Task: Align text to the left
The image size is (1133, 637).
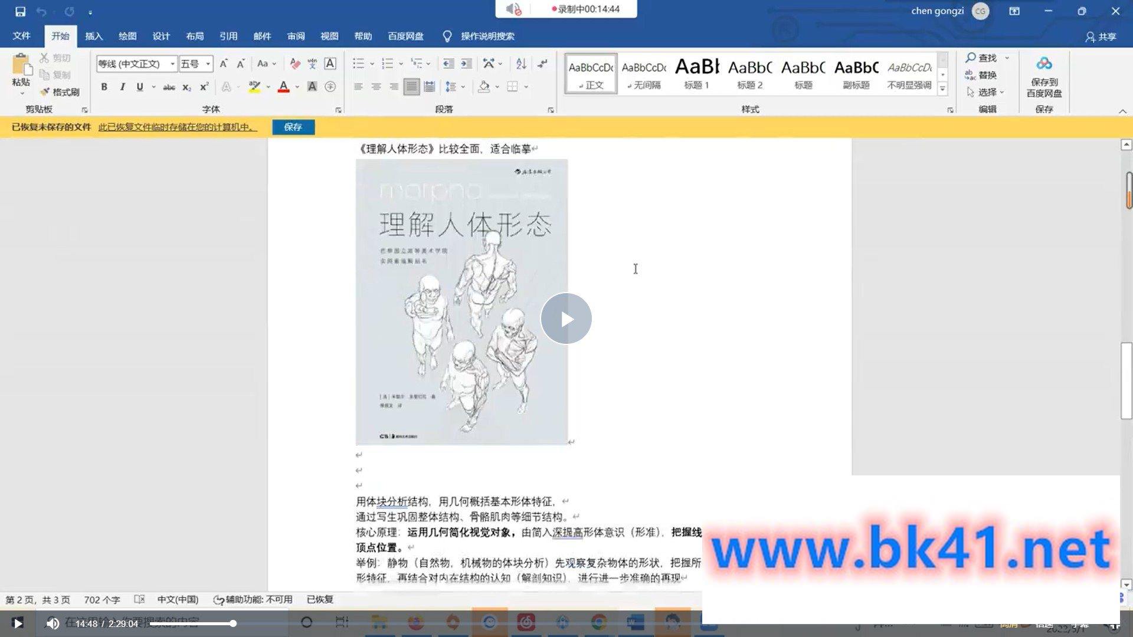Action: click(358, 87)
